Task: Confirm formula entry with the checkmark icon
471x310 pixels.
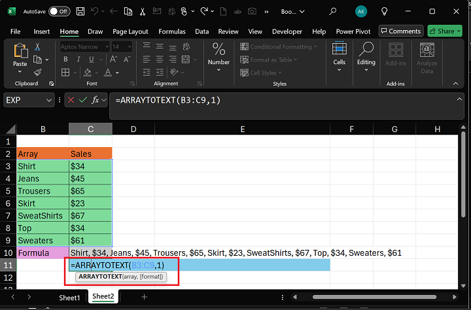Action: (x=82, y=100)
